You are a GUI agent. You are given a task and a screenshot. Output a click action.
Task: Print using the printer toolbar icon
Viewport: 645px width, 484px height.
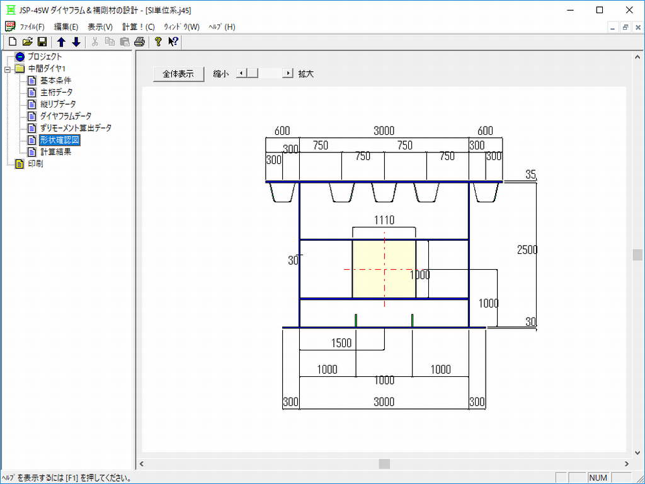click(139, 42)
